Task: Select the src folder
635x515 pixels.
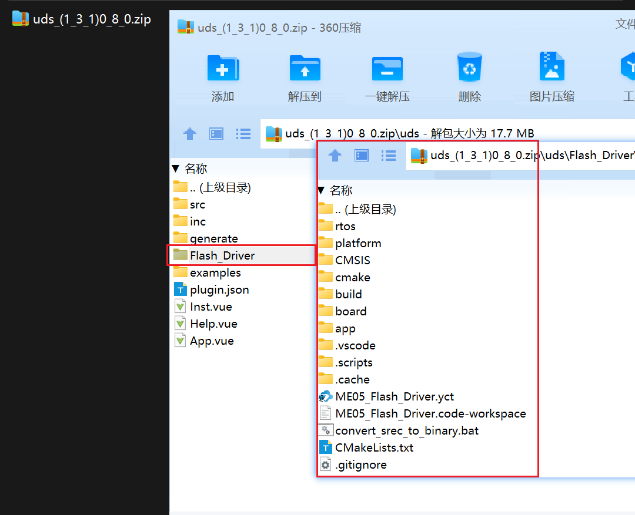Action: [189, 204]
